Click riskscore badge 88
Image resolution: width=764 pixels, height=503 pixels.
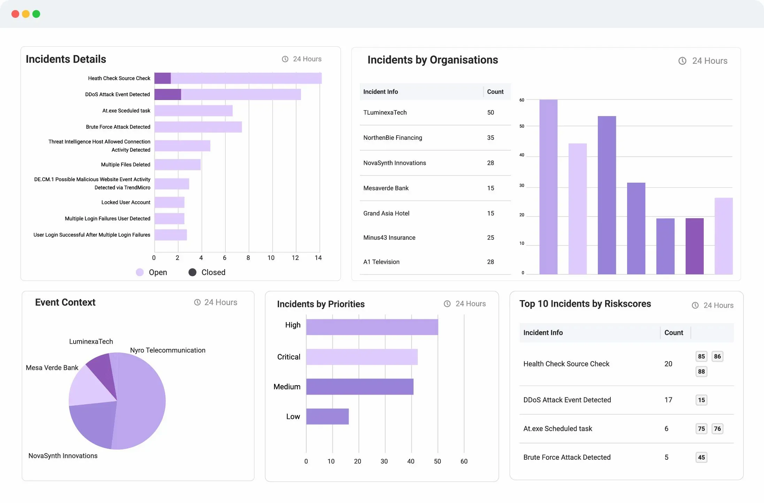(701, 372)
